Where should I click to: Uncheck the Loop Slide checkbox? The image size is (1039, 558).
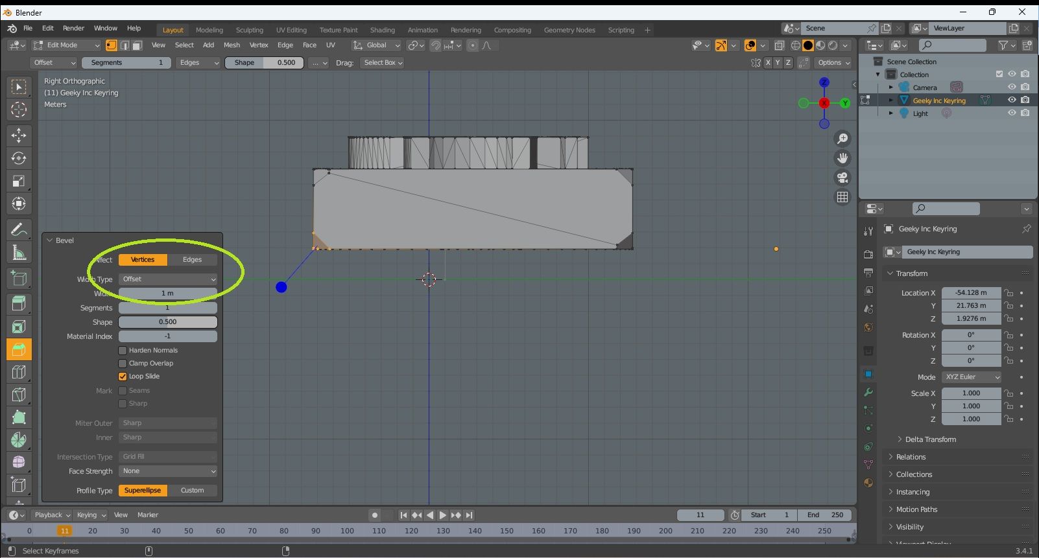(123, 377)
